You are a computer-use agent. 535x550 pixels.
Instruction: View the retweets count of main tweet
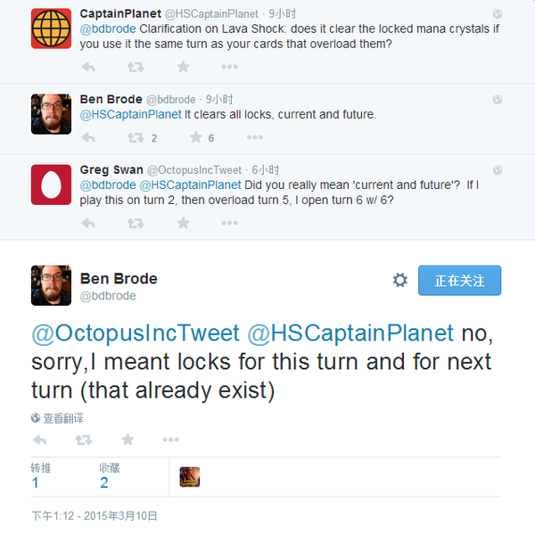35,482
